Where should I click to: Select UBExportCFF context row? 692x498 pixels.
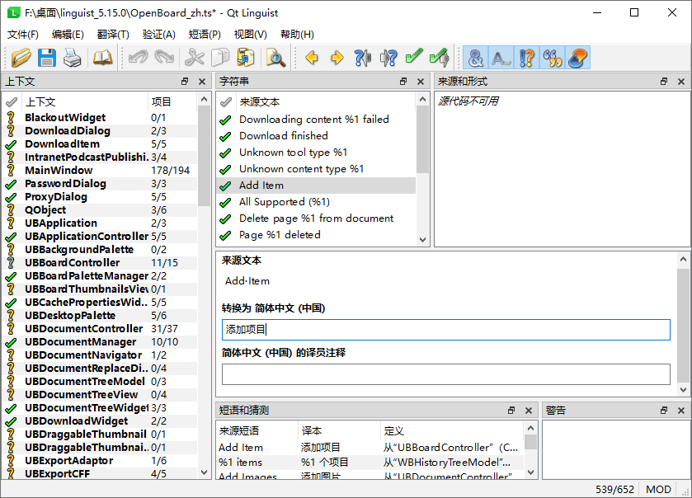coord(100,474)
